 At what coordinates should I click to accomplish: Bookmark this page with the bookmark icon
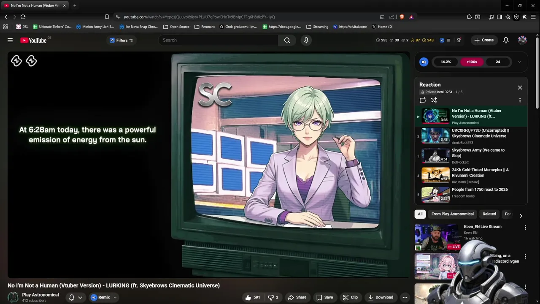point(107,17)
